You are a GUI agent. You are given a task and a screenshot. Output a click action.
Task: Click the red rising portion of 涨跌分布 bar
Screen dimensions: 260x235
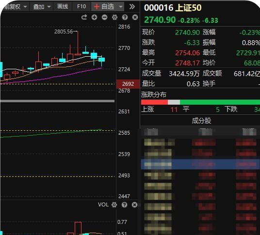[x=154, y=102]
